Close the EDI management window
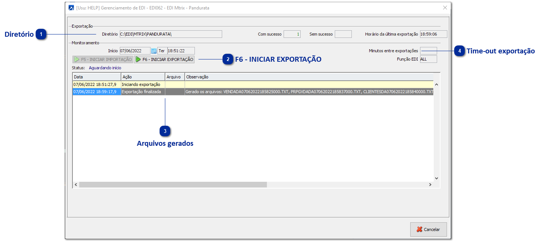Image resolution: width=541 pixels, height=245 pixels. [x=445, y=8]
